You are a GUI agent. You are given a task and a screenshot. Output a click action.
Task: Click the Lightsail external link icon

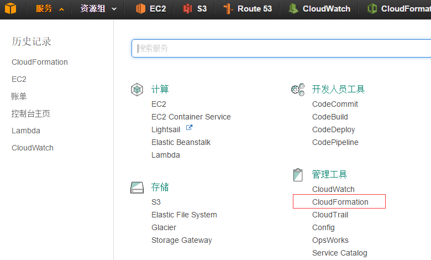coord(189,128)
